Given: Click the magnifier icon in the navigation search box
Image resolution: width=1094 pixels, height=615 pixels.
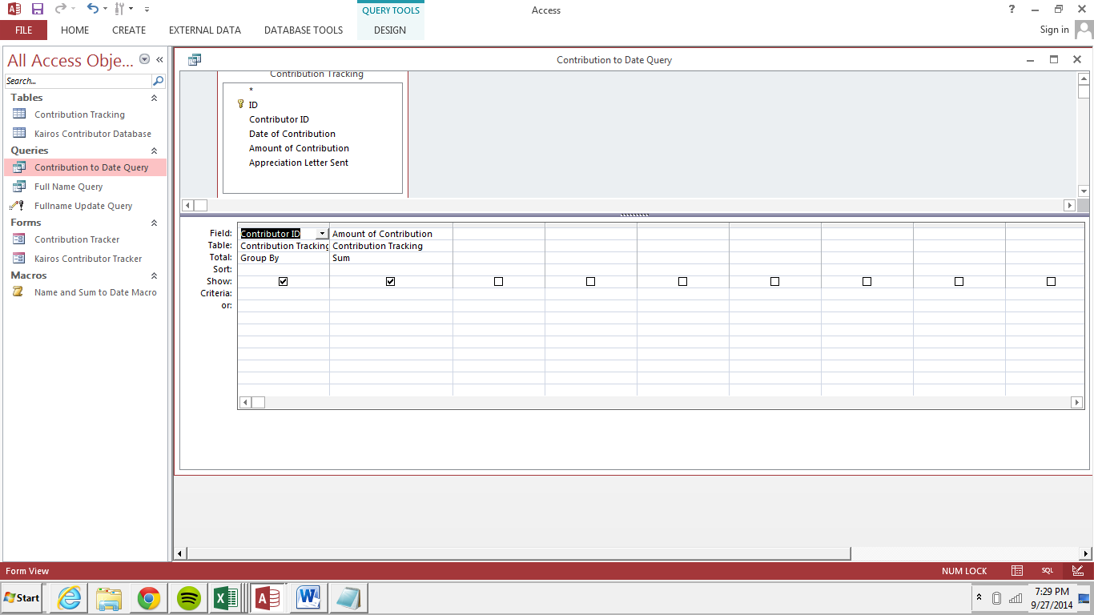Looking at the screenshot, I should click(158, 81).
